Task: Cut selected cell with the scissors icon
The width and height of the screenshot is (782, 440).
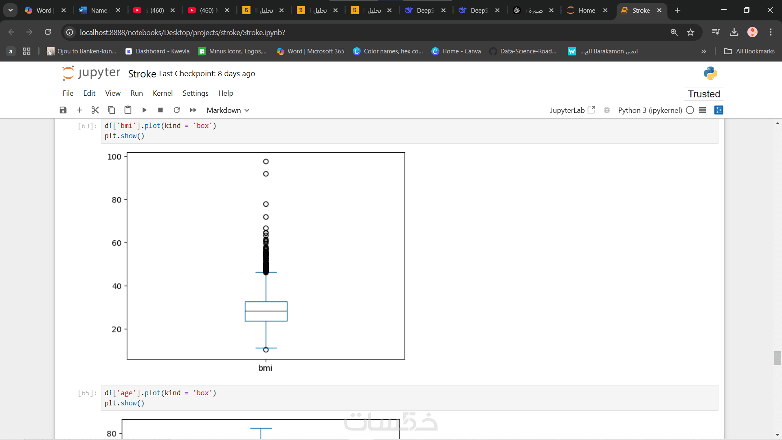Action: pos(95,110)
